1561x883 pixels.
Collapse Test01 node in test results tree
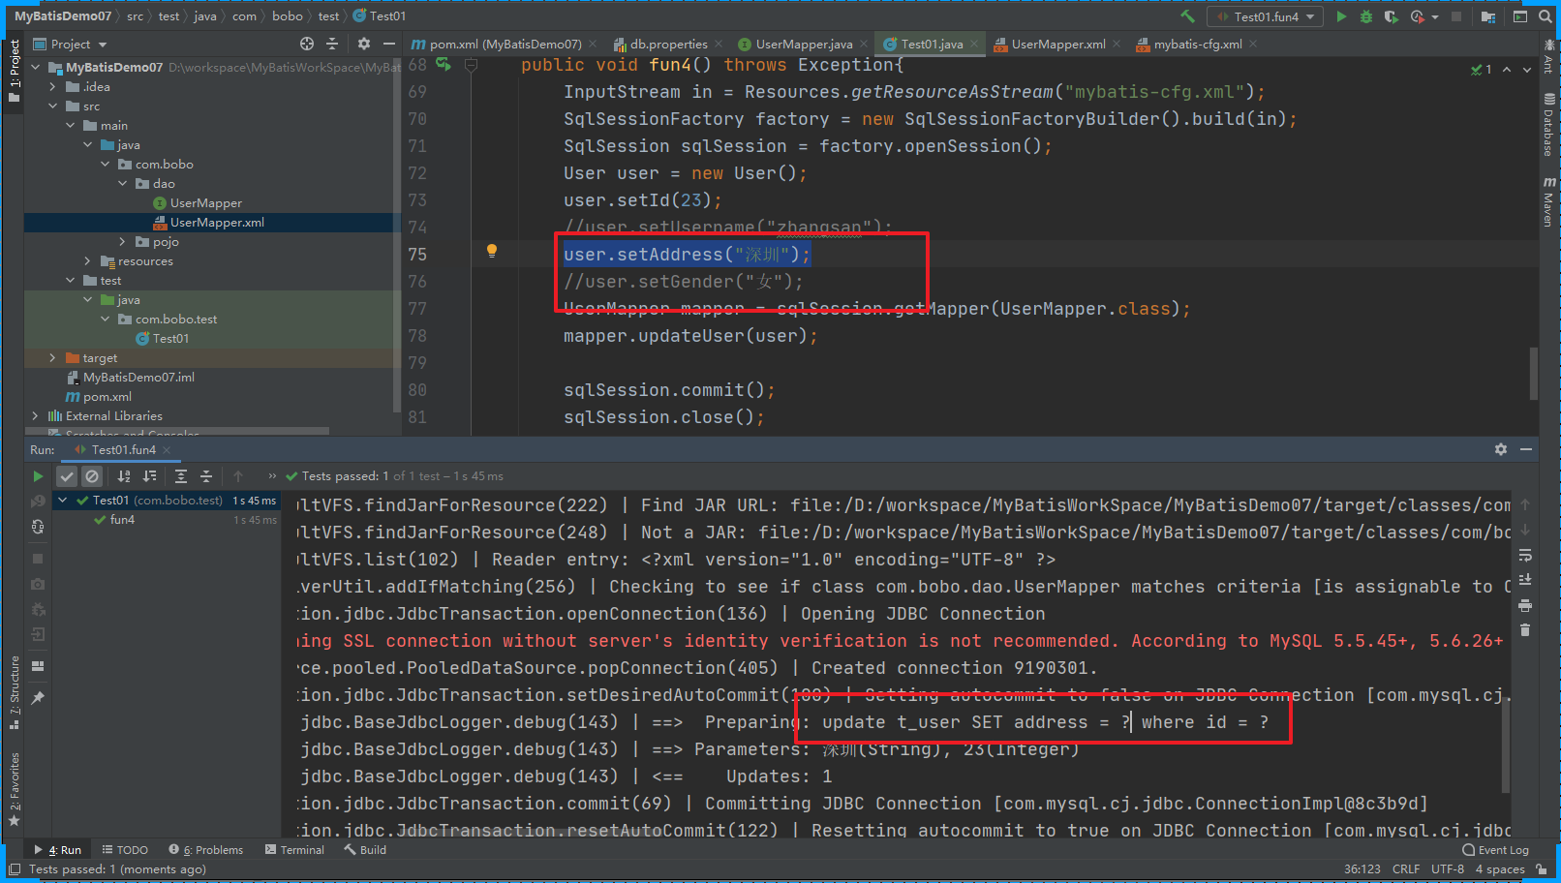click(x=63, y=501)
